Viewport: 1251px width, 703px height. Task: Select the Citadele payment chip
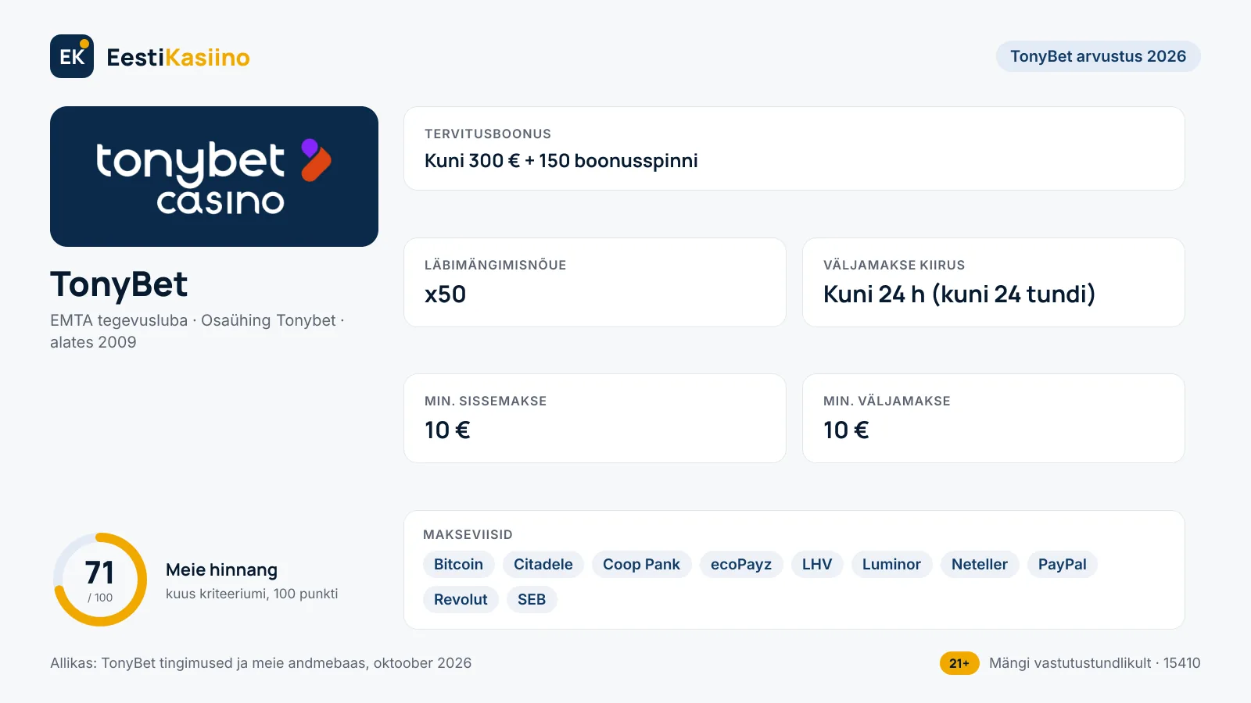click(543, 565)
